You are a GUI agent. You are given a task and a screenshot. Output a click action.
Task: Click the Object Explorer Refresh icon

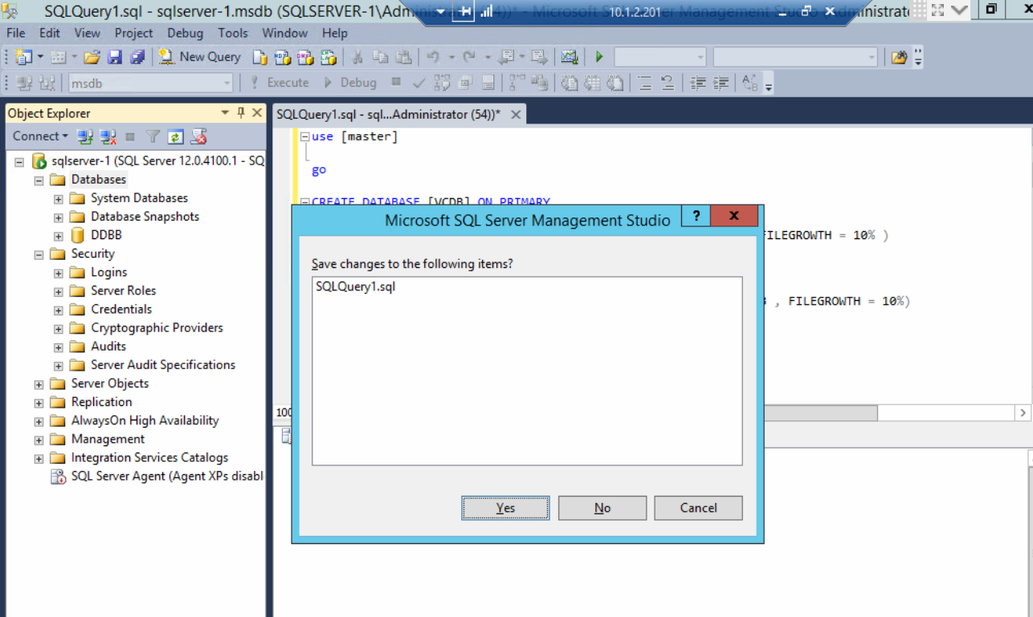[175, 136]
